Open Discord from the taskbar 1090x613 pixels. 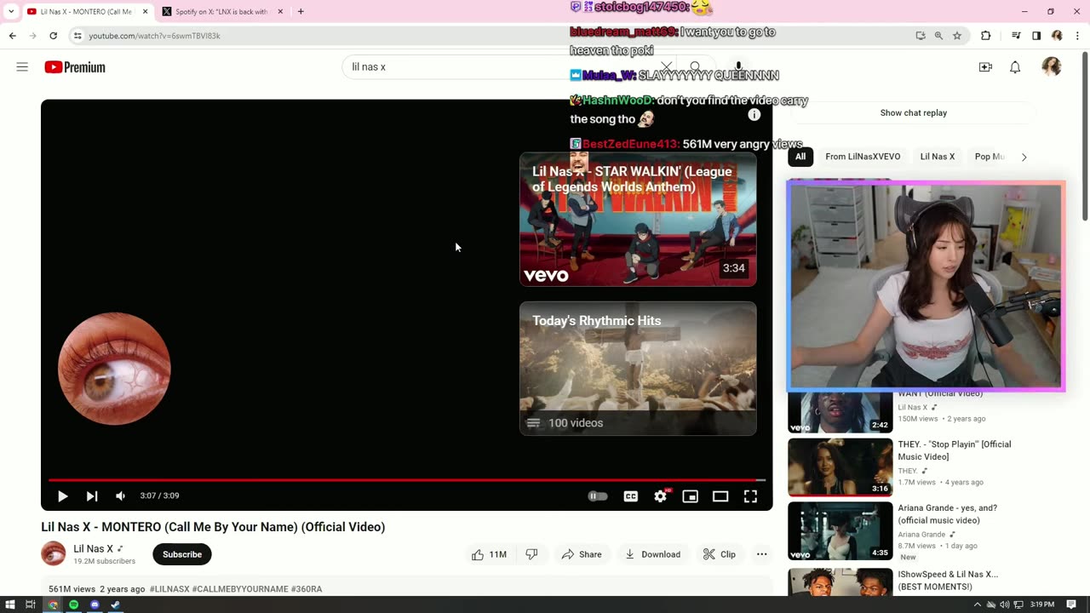pyautogui.click(x=95, y=604)
